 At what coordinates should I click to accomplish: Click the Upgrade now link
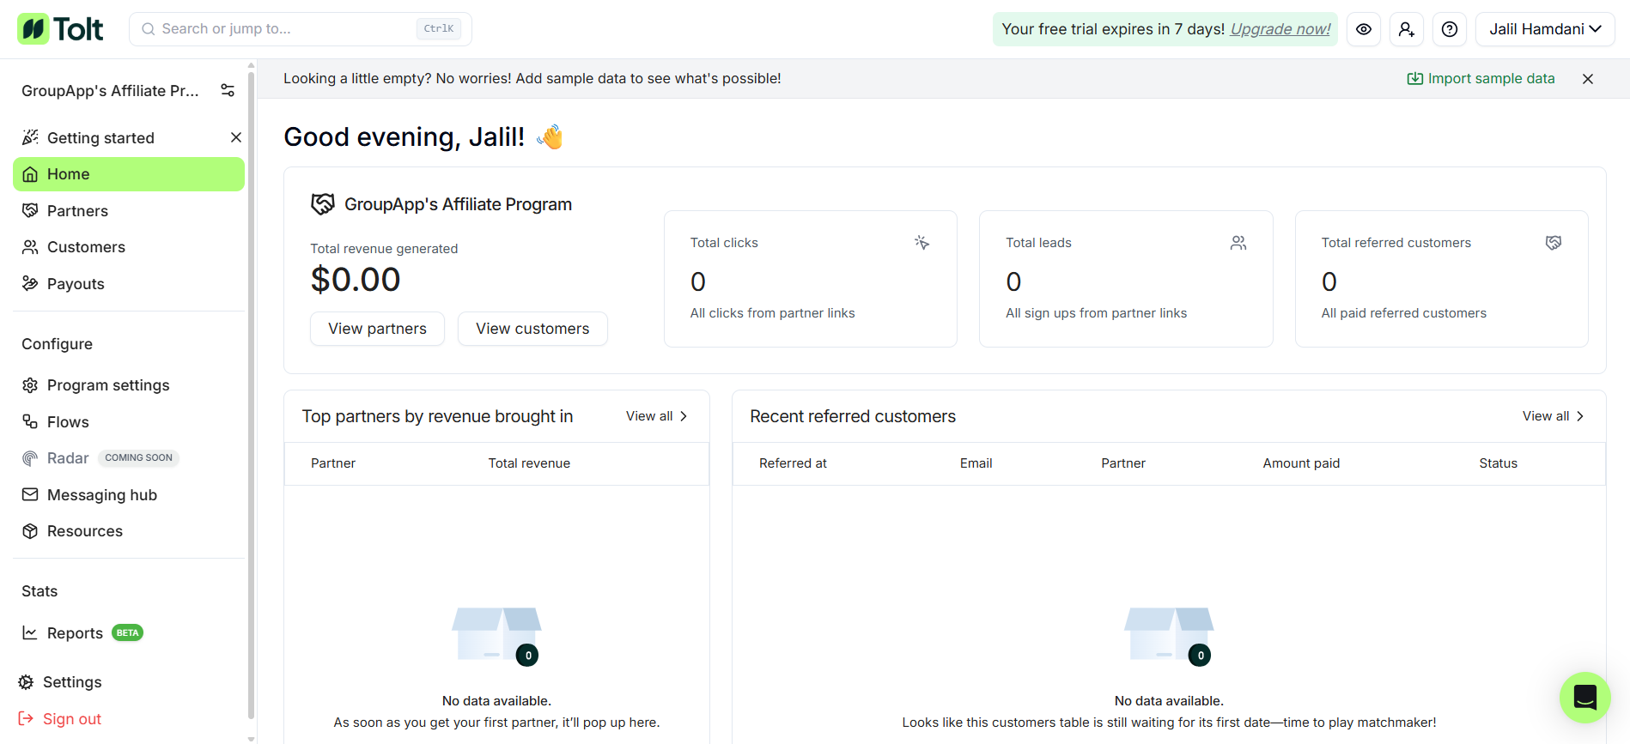(1280, 29)
